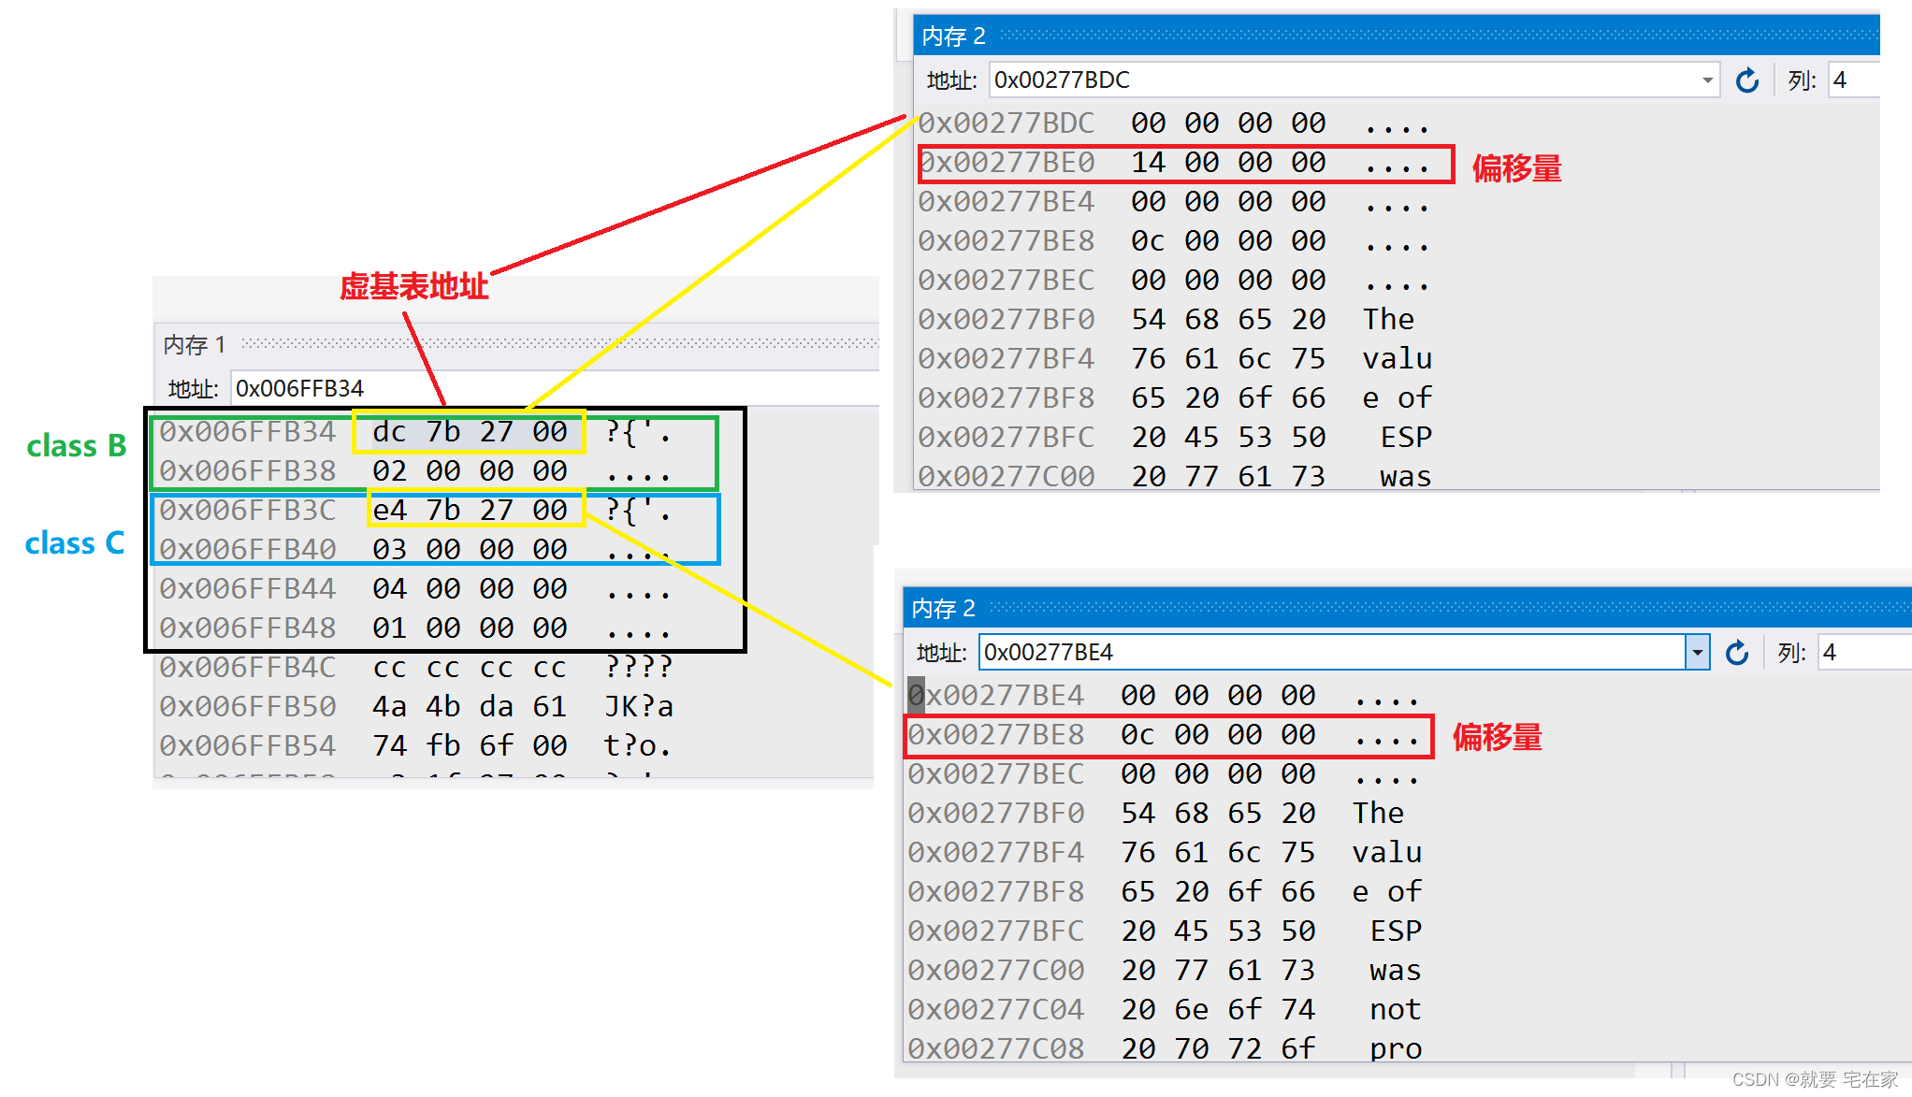This screenshot has height=1097, width=1912.
Task: Select row 0x00277BDC in top Memory 2
Action: tap(1174, 123)
